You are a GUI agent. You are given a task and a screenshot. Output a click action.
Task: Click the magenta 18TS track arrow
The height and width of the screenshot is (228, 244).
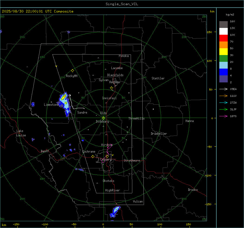[x=223, y=116]
